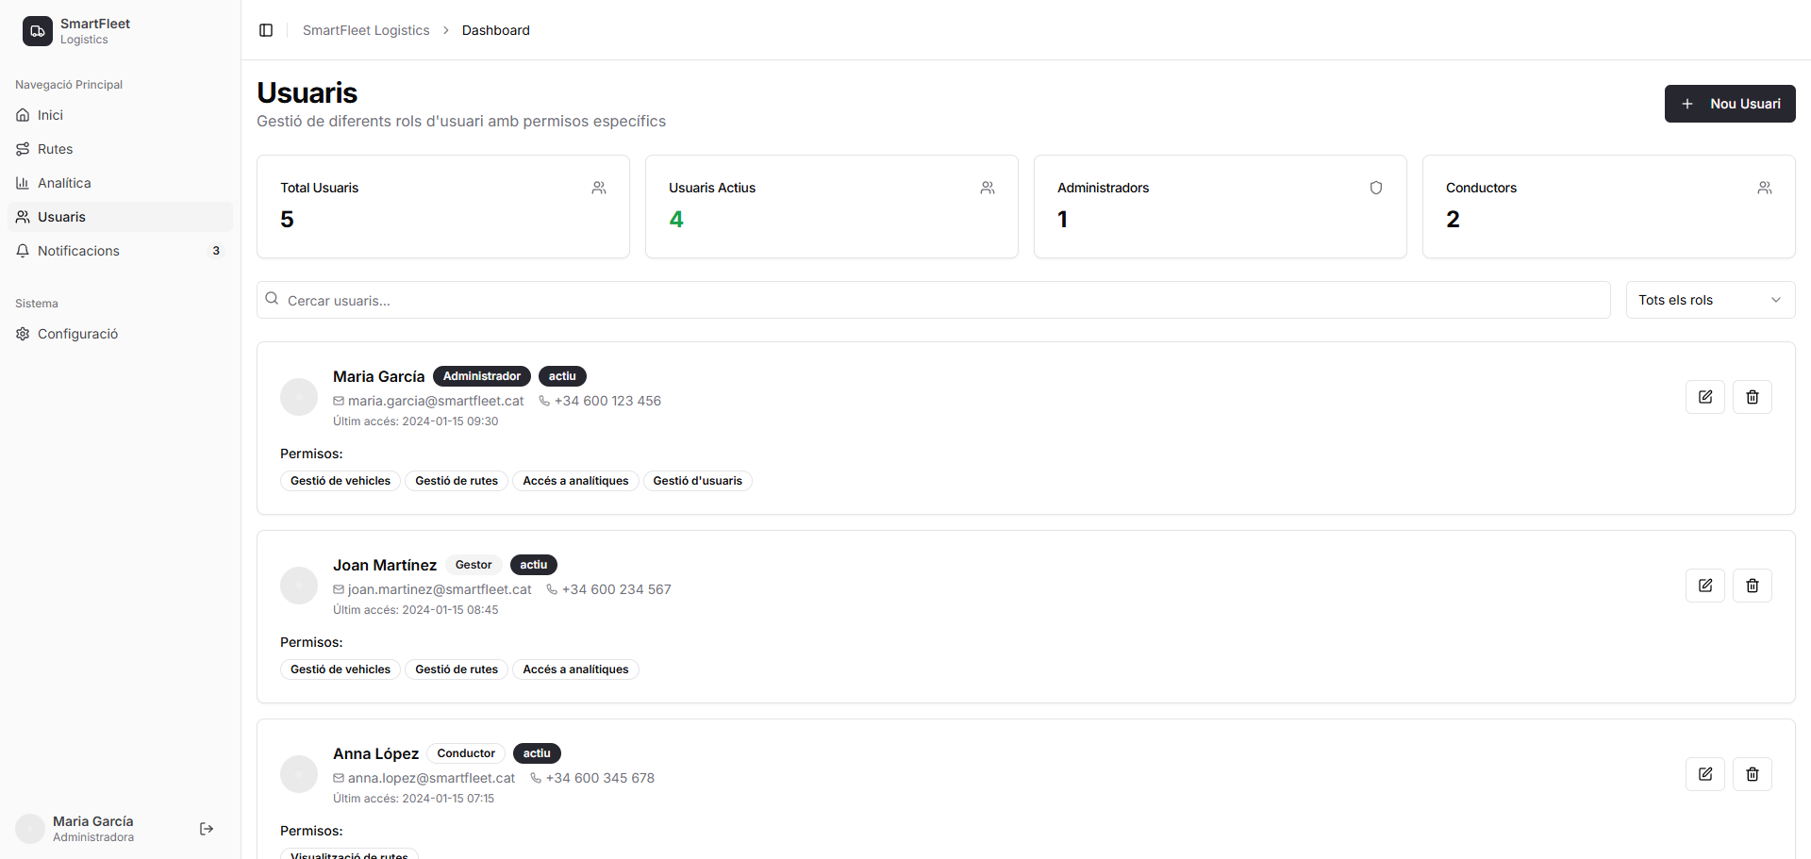Click the logout icon beside Maria García

point(207,829)
